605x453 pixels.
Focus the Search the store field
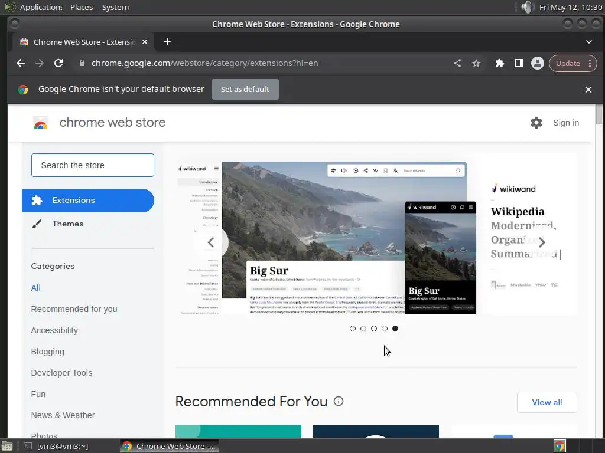pos(93,165)
